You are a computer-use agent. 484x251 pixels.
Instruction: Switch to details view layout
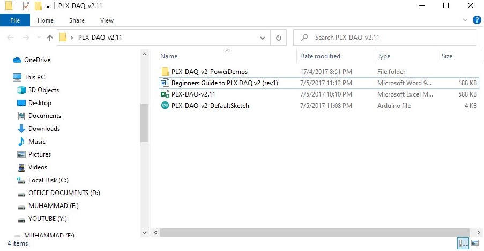464,243
